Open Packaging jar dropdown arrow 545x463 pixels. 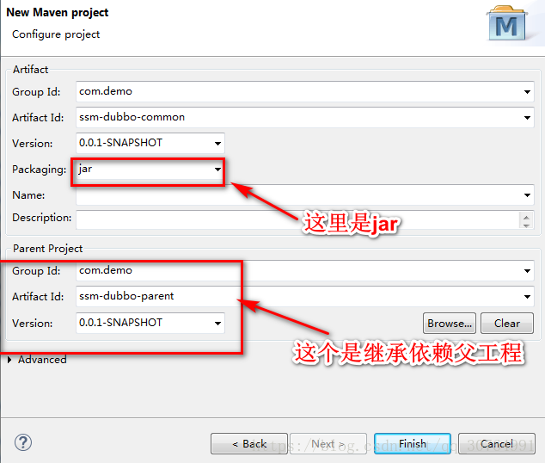coord(217,170)
